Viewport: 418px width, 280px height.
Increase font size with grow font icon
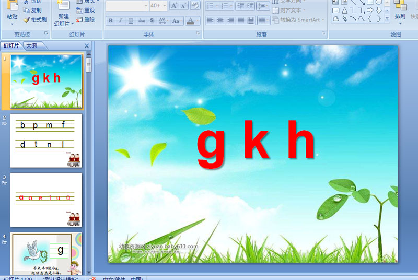tap(174, 6)
